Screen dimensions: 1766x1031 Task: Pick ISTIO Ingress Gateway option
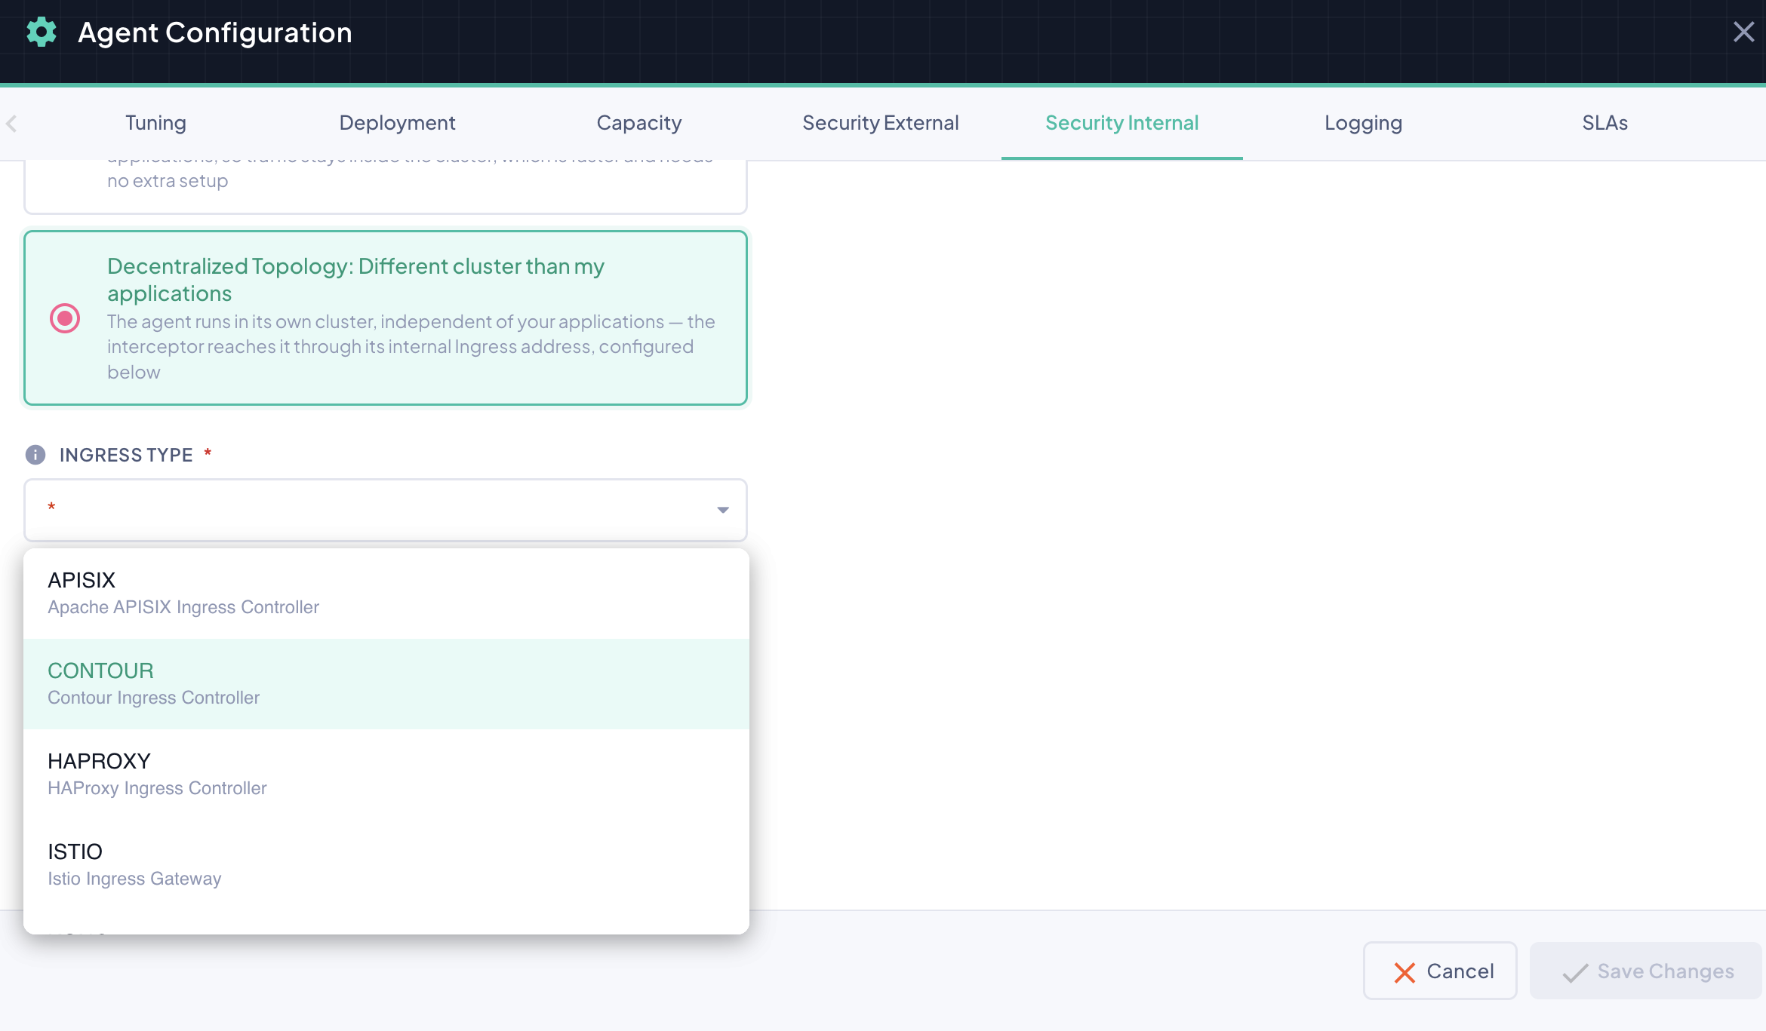[386, 865]
